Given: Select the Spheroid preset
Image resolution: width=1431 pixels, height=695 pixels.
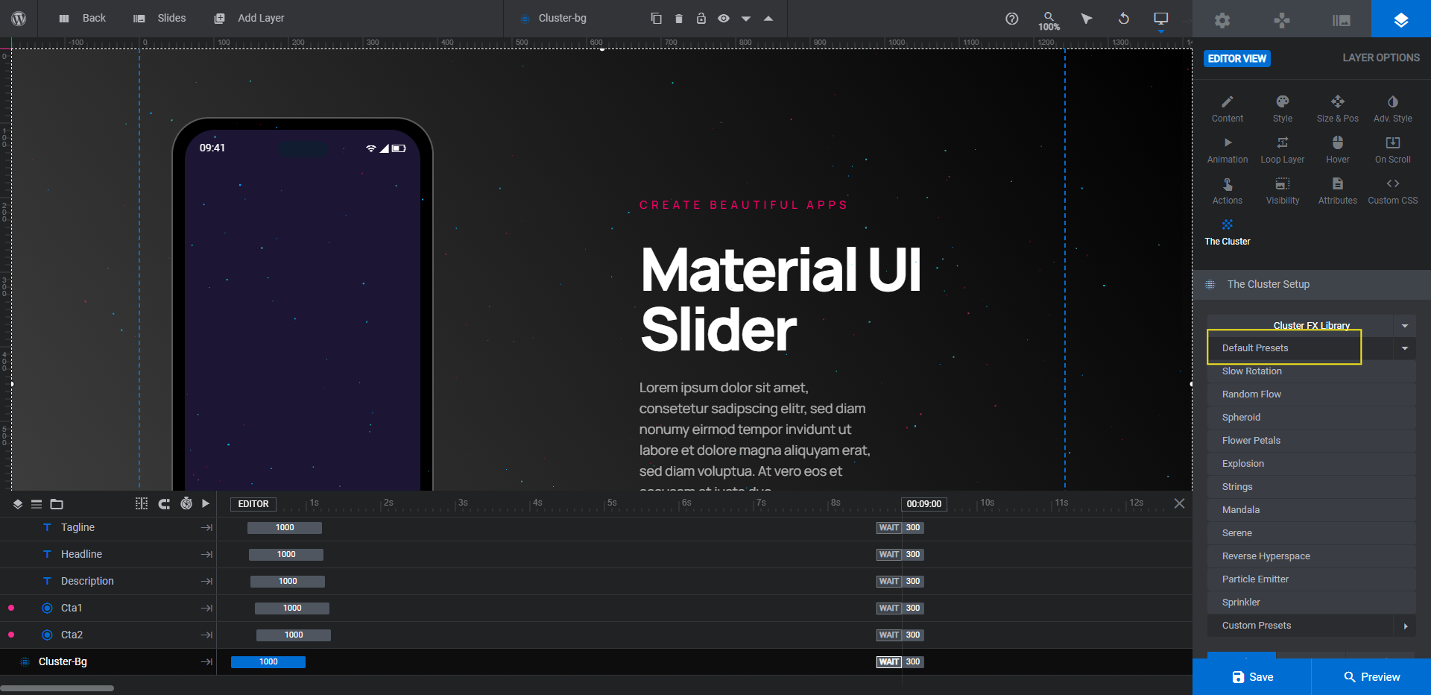Looking at the screenshot, I should pos(1312,418).
